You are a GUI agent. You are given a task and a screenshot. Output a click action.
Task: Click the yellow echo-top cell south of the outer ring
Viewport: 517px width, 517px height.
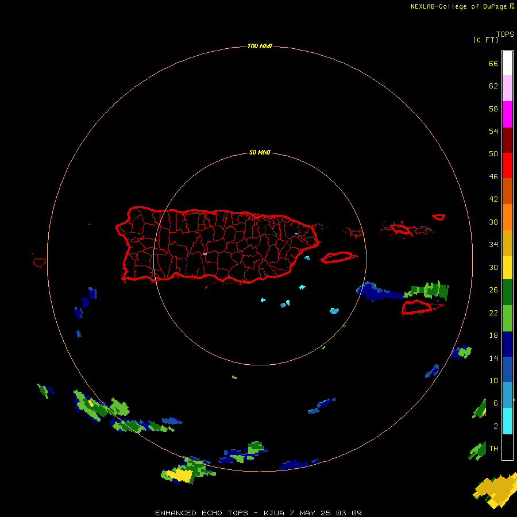[x=180, y=476]
